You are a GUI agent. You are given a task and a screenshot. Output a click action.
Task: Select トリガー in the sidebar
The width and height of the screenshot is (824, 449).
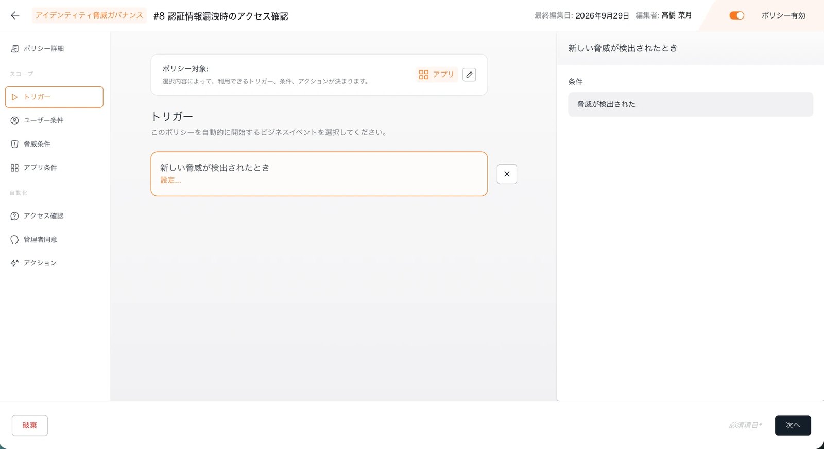pyautogui.click(x=54, y=97)
